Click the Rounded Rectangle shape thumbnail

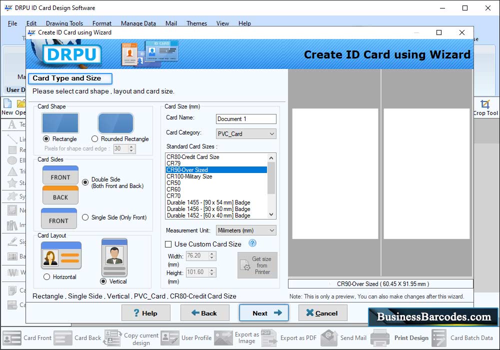115,122
